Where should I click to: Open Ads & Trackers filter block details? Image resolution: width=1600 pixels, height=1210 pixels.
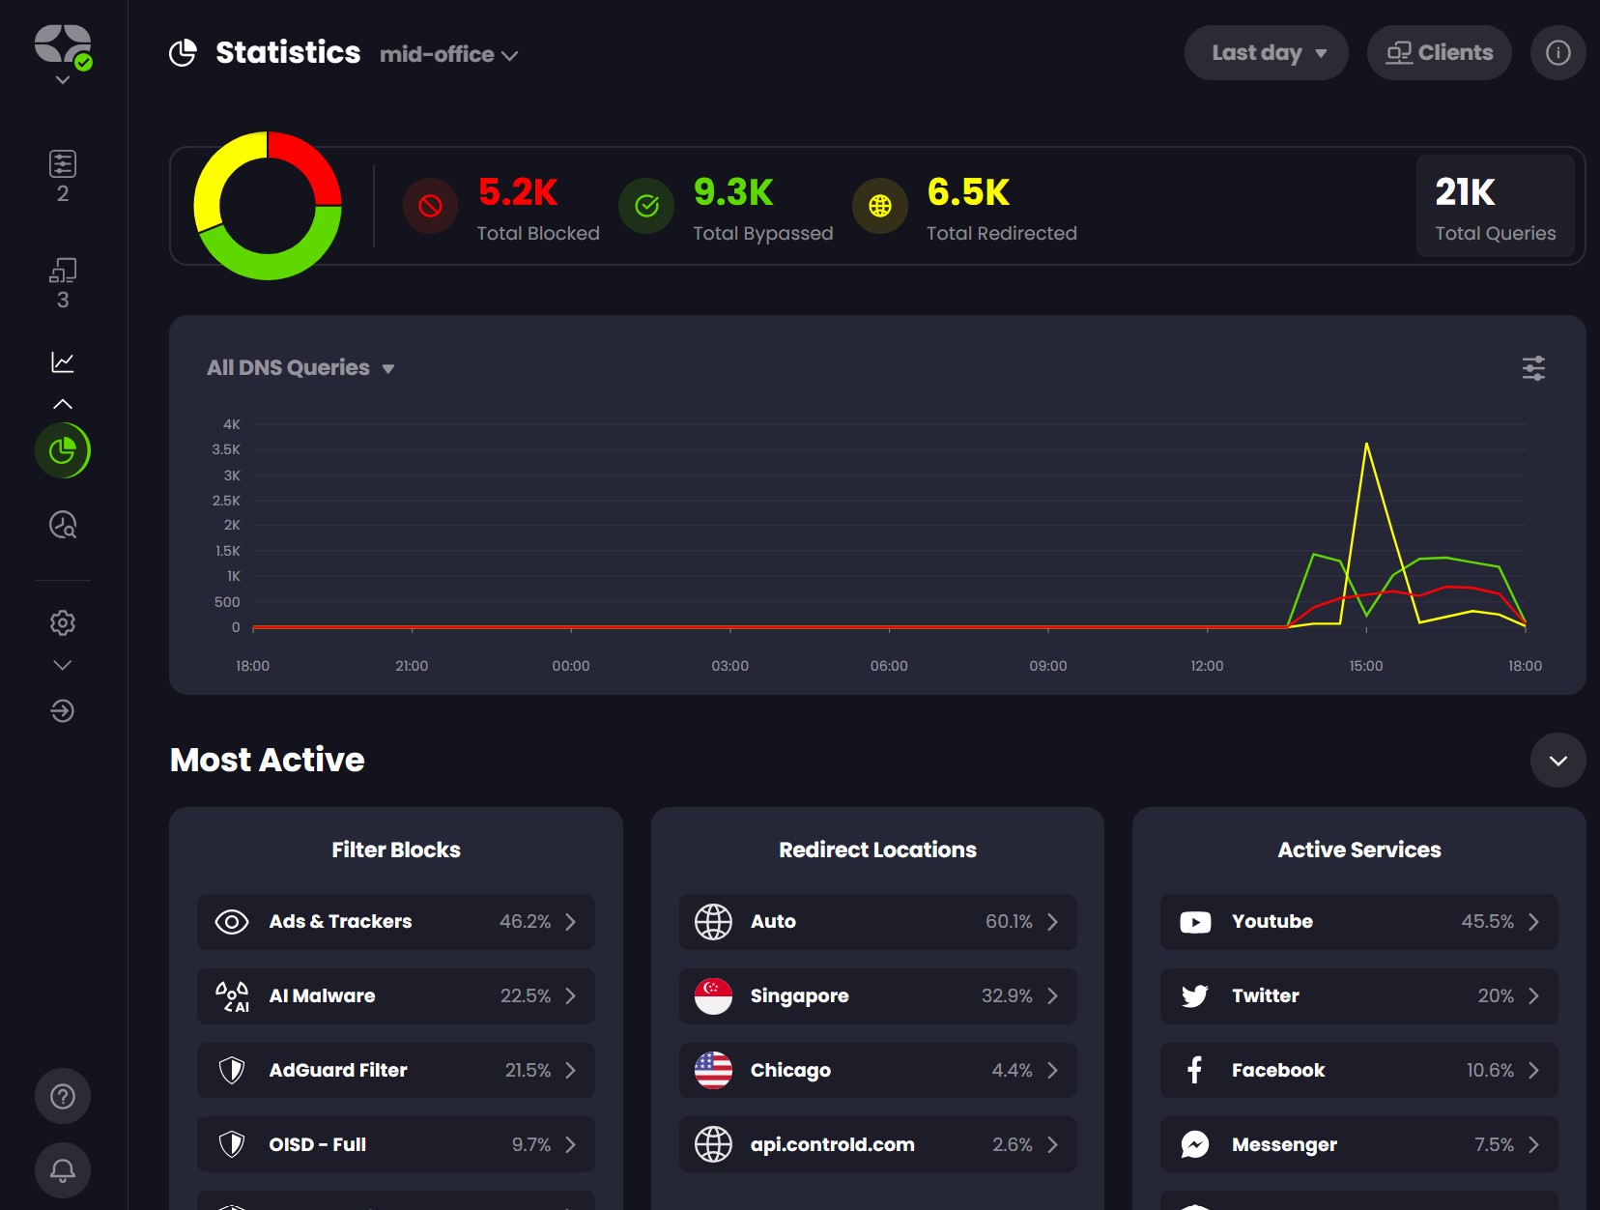pyautogui.click(x=396, y=922)
